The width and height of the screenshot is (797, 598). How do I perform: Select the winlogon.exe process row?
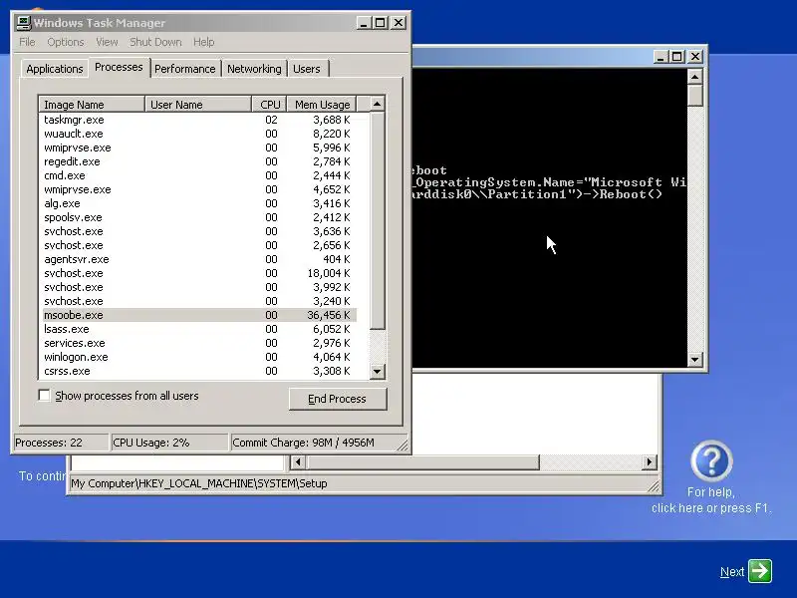(199, 357)
